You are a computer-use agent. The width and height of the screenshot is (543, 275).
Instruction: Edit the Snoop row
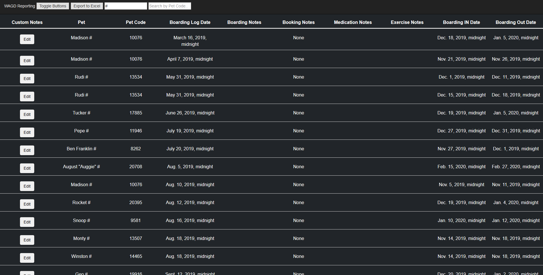27,222
